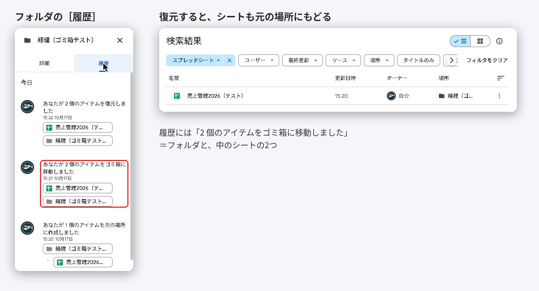Click the 場所 column header

pos(443,78)
